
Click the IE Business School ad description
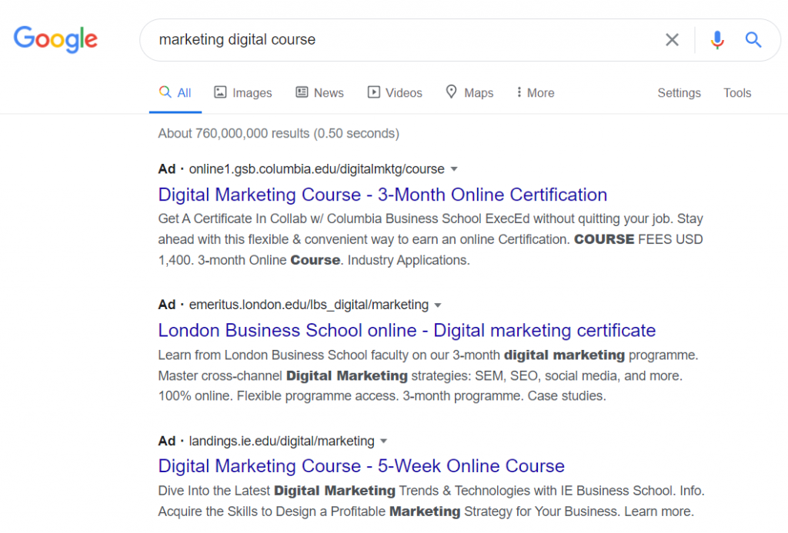(x=431, y=501)
